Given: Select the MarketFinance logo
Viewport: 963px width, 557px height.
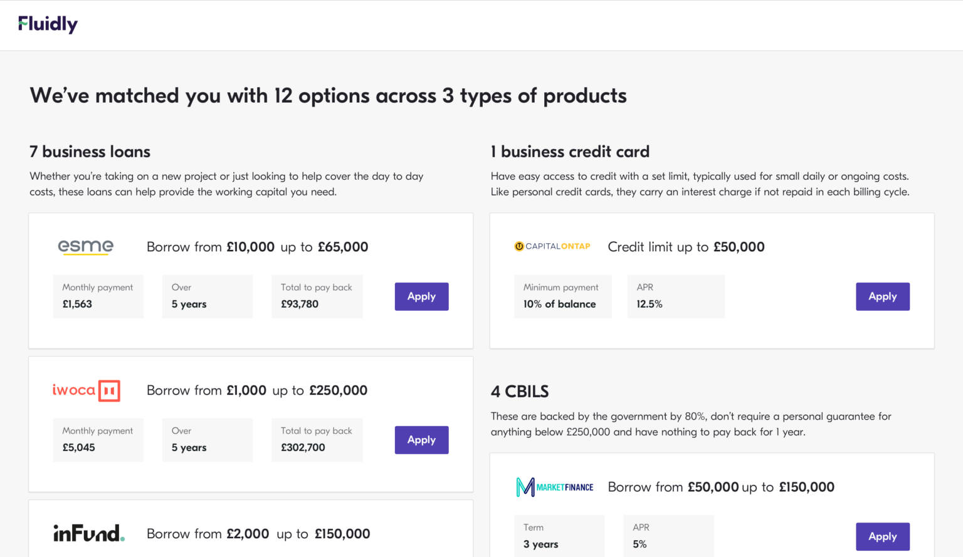Looking at the screenshot, I should 554,486.
